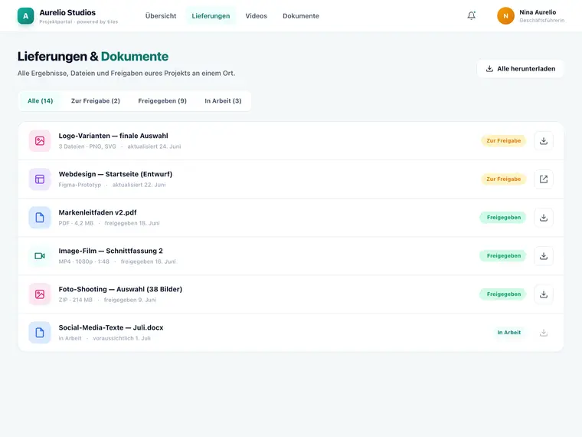Select the Freigegeben (9) filter tab
This screenshot has height=437, width=582.
(x=162, y=100)
